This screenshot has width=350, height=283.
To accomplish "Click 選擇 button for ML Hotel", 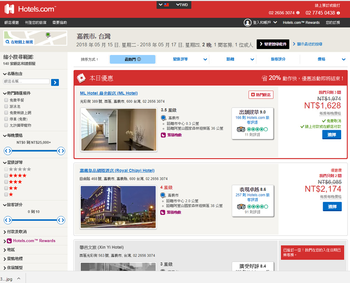I will (332, 135).
